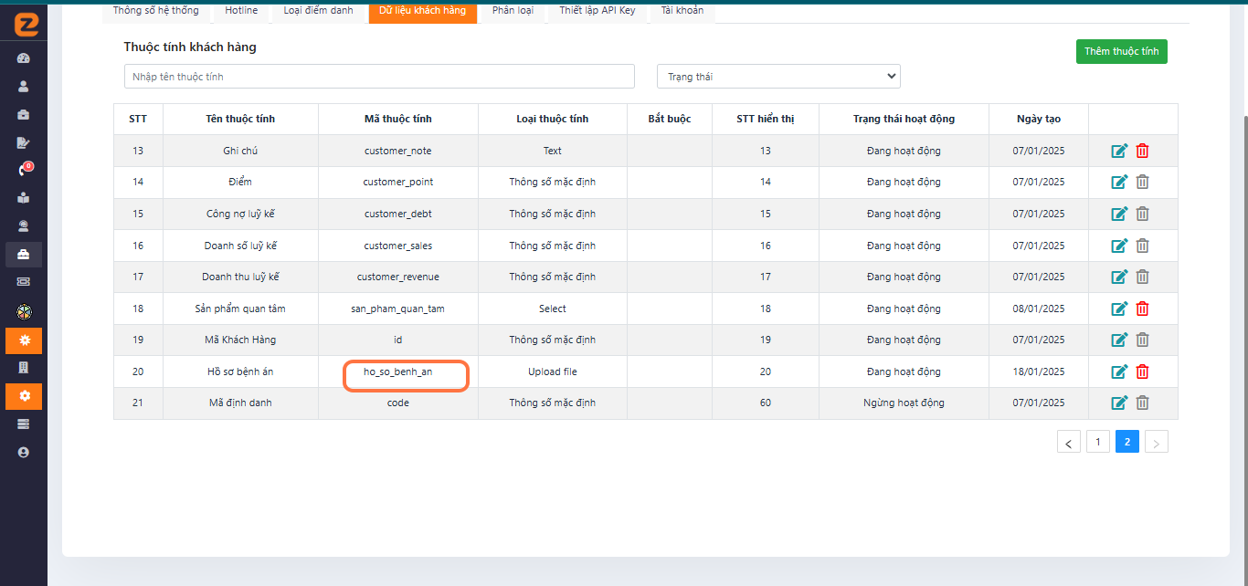This screenshot has height=586, width=1248.
Task: Open the dashboard speedometer icon in sidebar
Action: (24, 58)
